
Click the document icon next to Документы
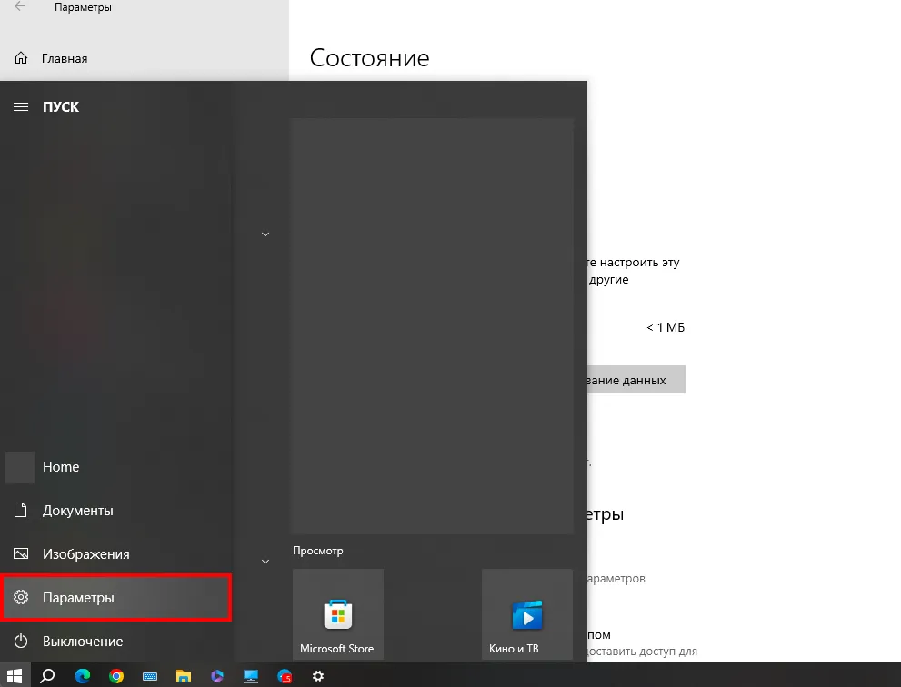click(x=21, y=510)
